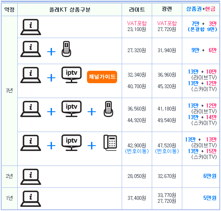
Task: Click the 상품권+현금 column header
Action: tap(201, 9)
